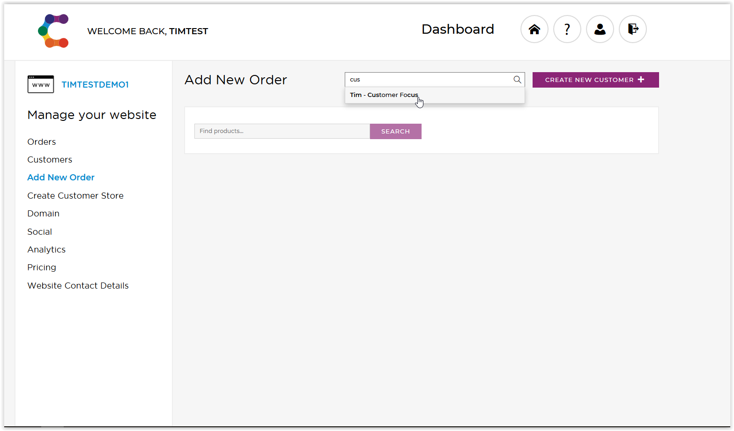Select Add New Order sidebar link

click(61, 178)
